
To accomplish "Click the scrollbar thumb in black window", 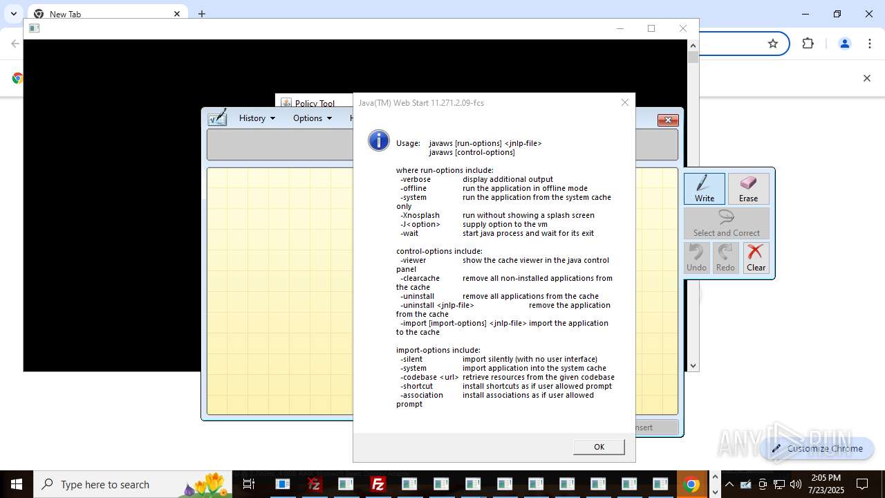I will pyautogui.click(x=693, y=57).
